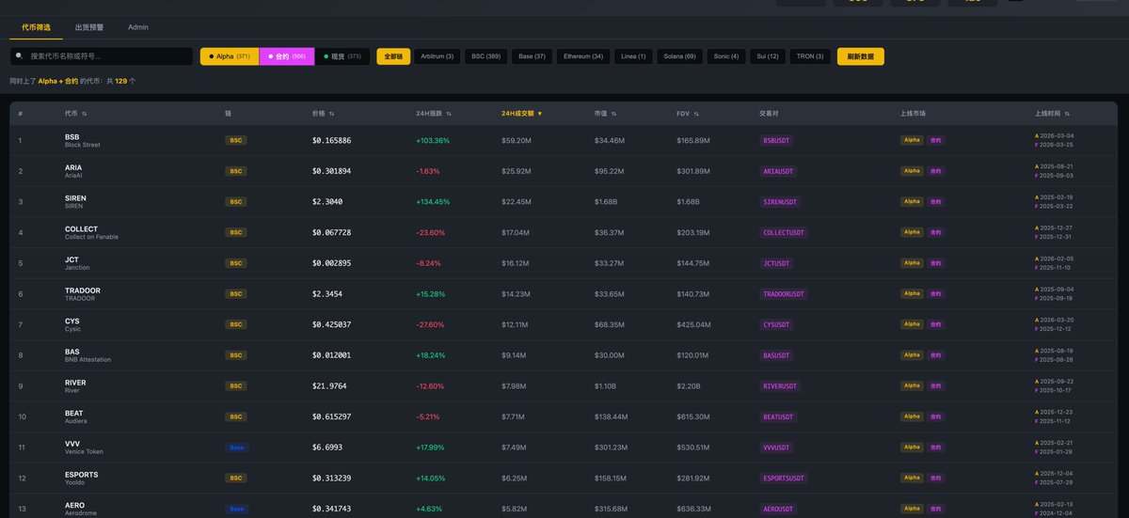Click the 合约 badge in ARIA row
Screen dimensions: 1129x518
(x=935, y=171)
